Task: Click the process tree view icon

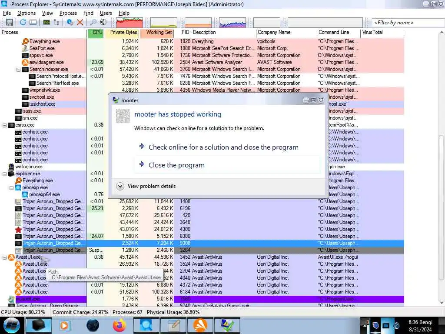Action: coord(56,22)
